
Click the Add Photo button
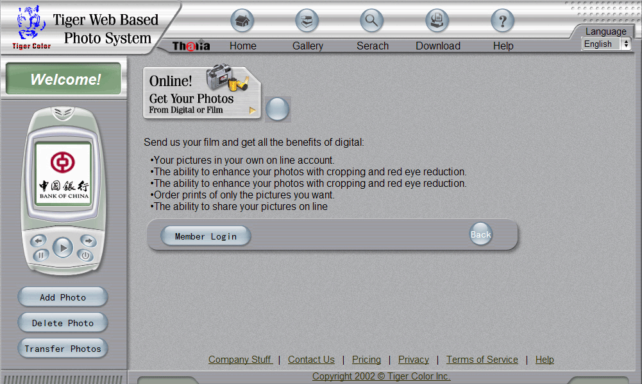pos(63,297)
